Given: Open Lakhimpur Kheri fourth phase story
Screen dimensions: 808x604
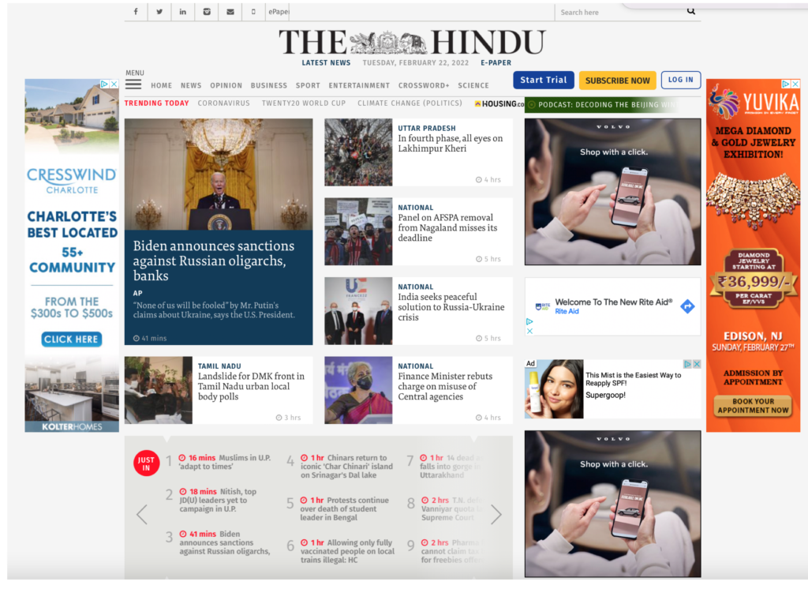Looking at the screenshot, I should 450,144.
